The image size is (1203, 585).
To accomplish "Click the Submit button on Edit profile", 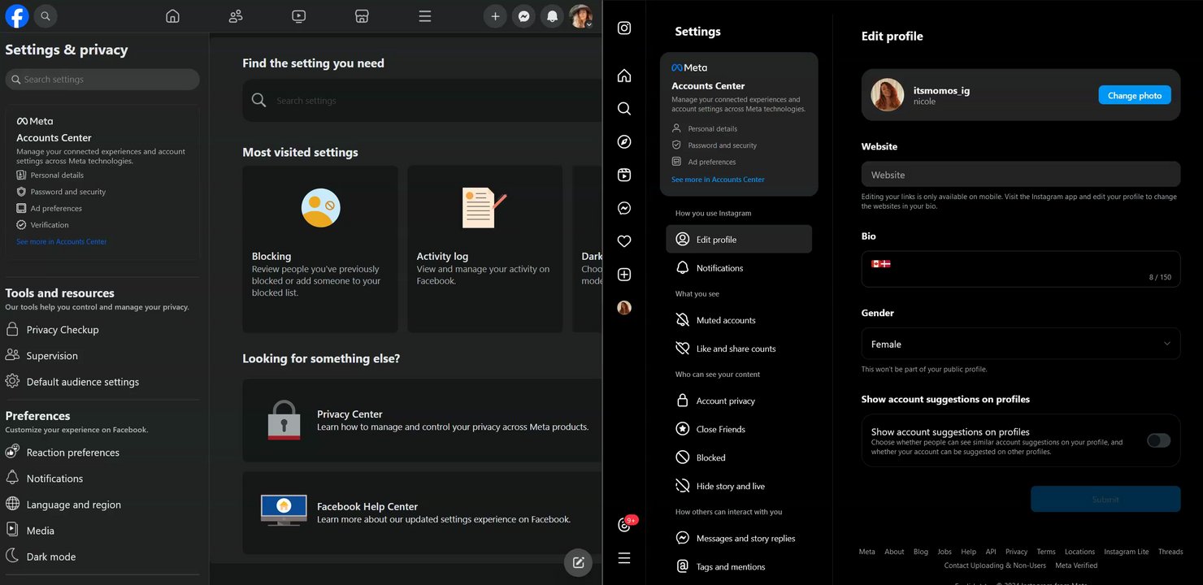I will [1105, 499].
